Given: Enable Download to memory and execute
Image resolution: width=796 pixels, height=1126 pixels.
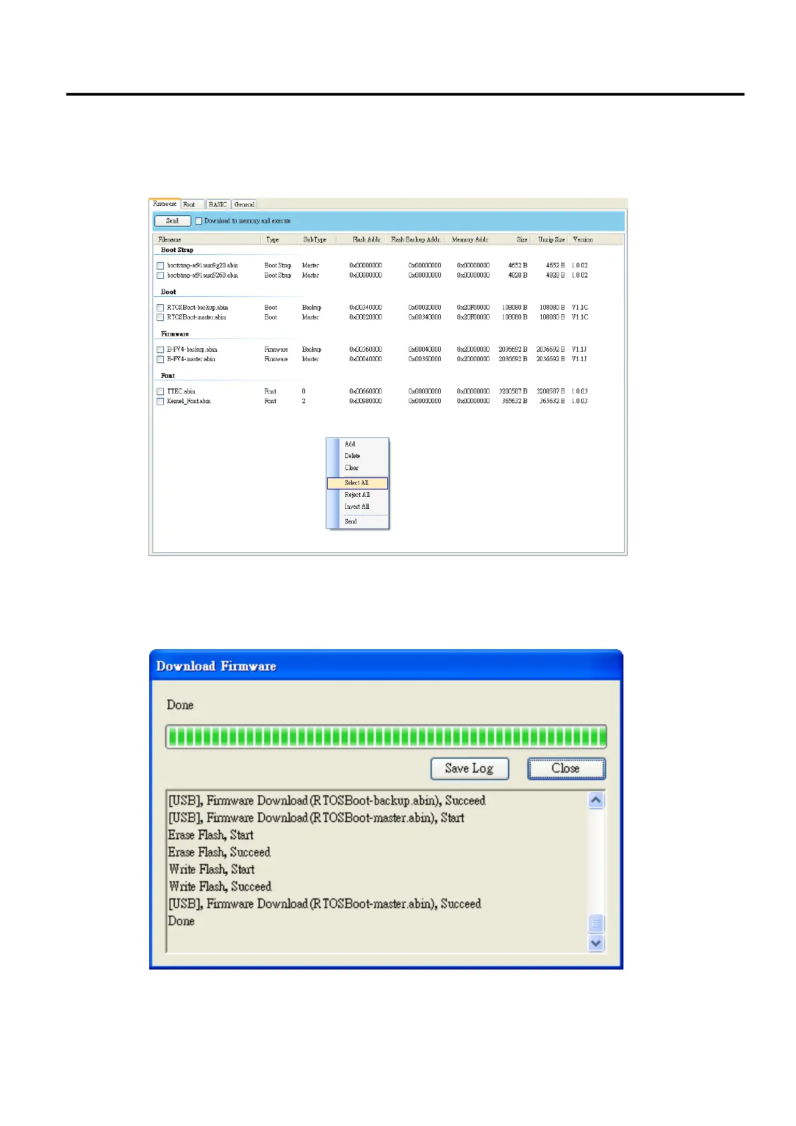Looking at the screenshot, I should [x=199, y=221].
